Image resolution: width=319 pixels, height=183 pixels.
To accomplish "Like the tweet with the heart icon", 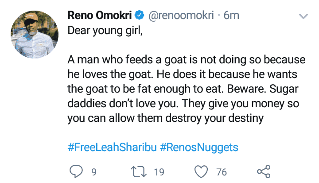I will click(202, 171).
